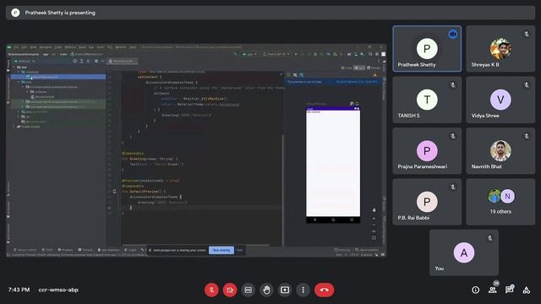Click the recents button on preview phone
Screen dimensions: 541x304
pyautogui.click(x=352, y=220)
